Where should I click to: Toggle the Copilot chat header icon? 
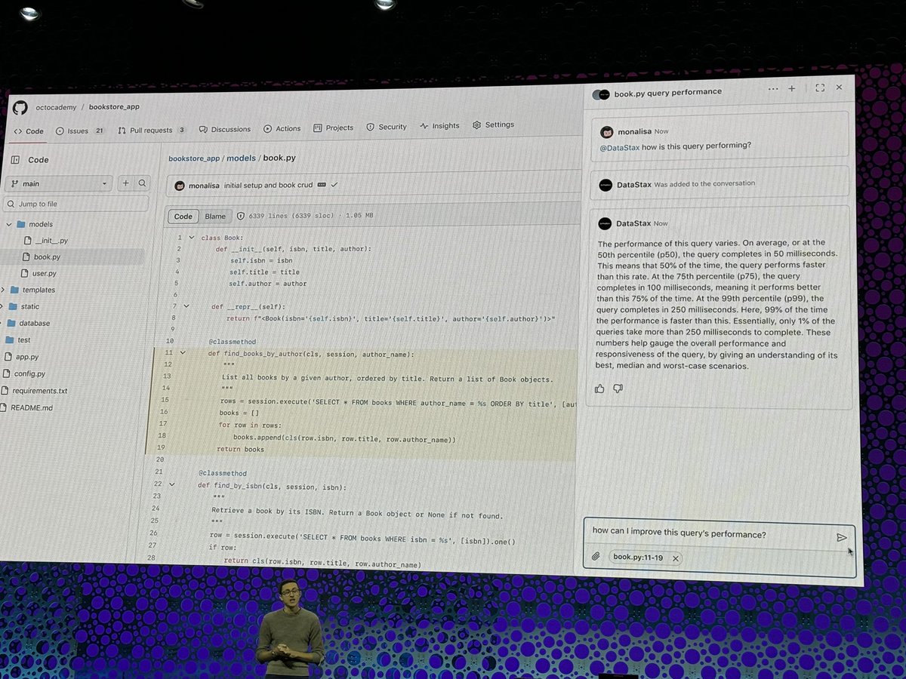pos(601,94)
